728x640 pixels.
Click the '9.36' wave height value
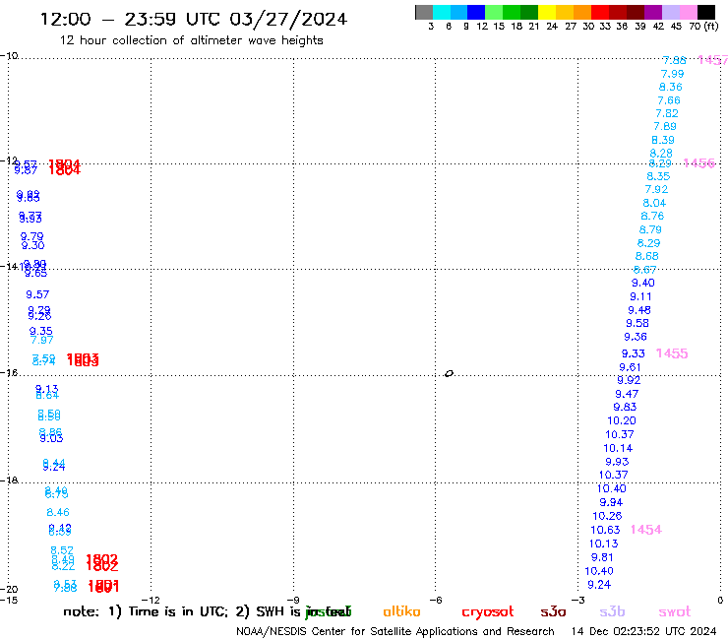pos(636,337)
